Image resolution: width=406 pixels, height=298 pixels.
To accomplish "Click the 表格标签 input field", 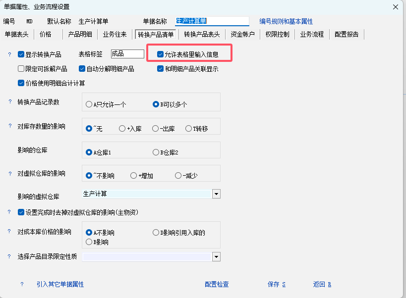I will click(127, 54).
